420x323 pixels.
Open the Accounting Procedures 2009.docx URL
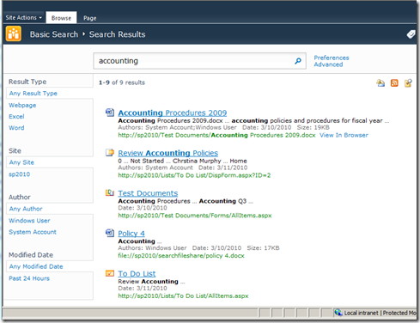(x=216, y=135)
